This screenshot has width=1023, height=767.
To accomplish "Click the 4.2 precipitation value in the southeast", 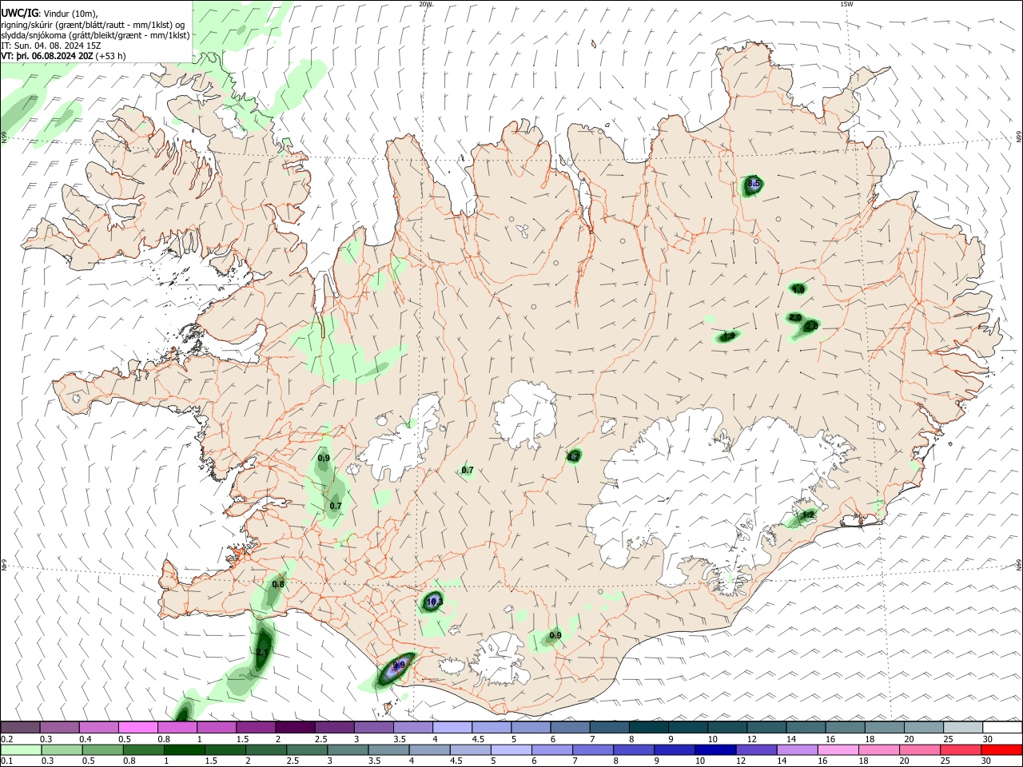I will tap(808, 515).
